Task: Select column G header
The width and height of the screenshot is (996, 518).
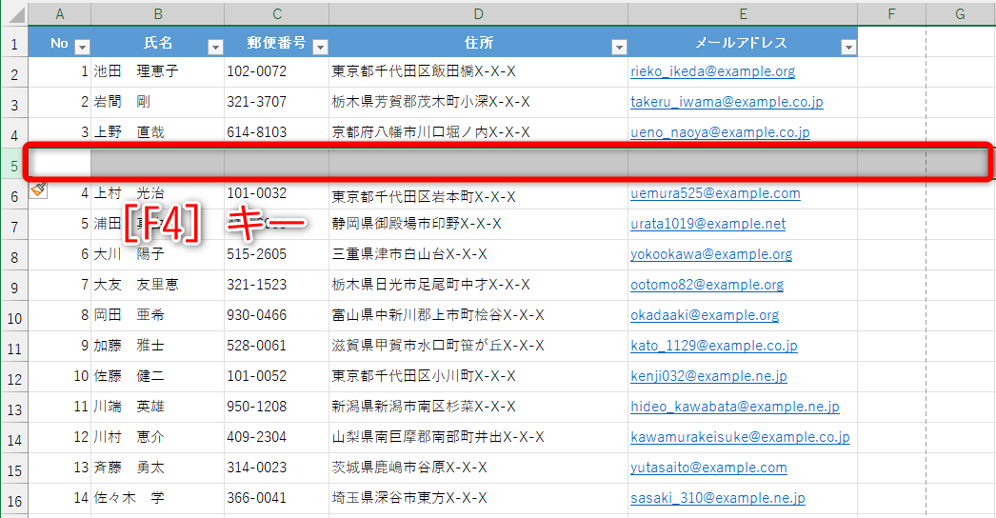Action: point(961,14)
